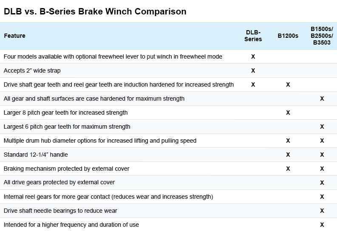Viewport: 337px width, 231px height.
Task: Click the X in Internal reel gears row
Action: [322, 197]
